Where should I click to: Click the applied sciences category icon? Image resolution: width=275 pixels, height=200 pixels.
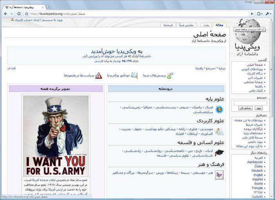point(219,131)
